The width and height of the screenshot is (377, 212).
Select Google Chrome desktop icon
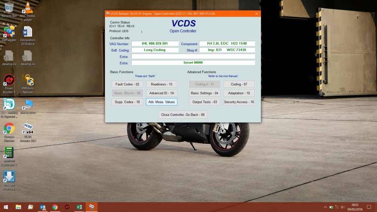click(9, 132)
